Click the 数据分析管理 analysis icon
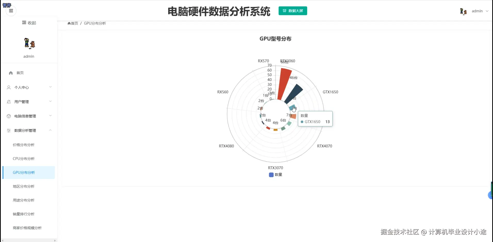The width and height of the screenshot is (493, 242). tap(9, 130)
